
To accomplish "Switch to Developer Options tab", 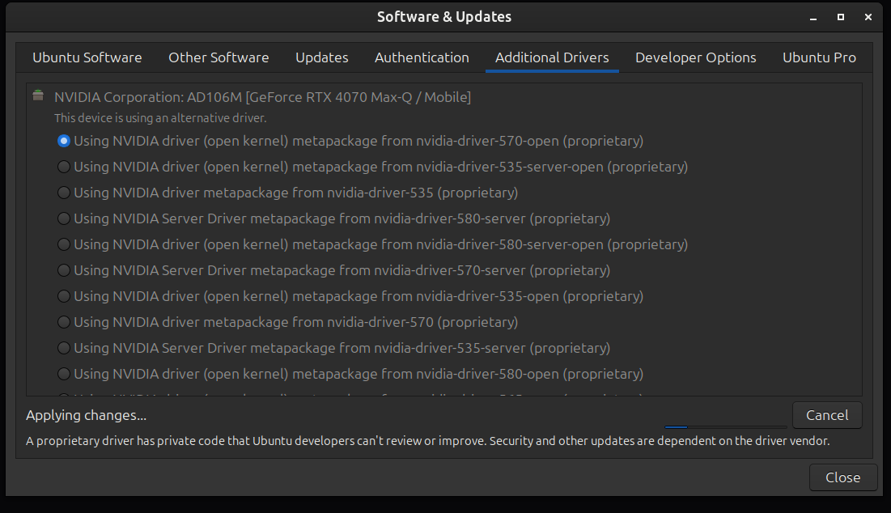I will pos(695,57).
